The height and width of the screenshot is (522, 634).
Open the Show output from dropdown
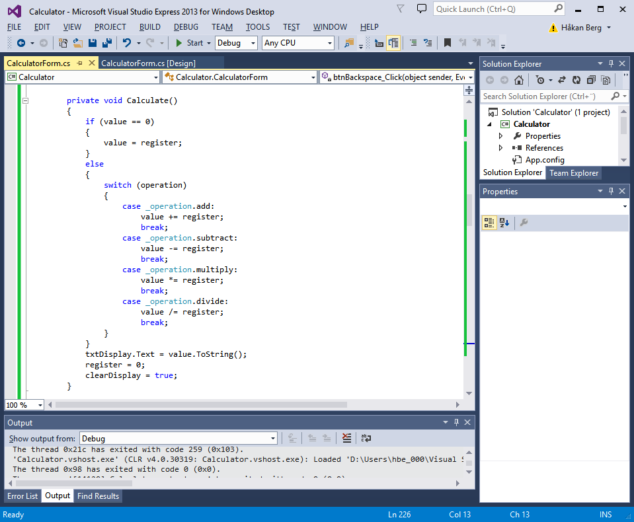pos(178,438)
